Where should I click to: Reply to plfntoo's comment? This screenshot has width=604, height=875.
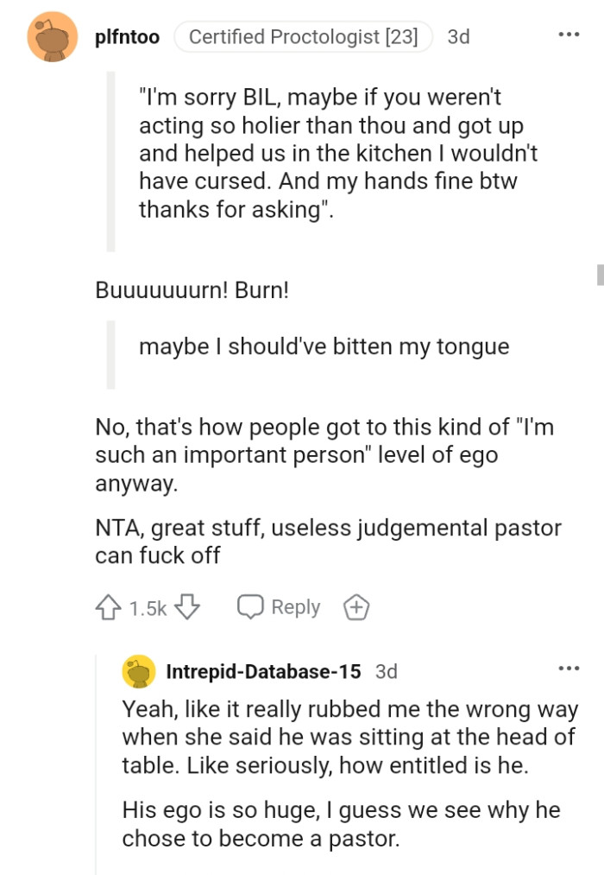point(280,608)
